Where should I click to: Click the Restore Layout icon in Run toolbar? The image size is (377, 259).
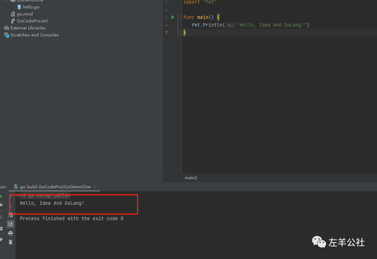click(x=1, y=228)
